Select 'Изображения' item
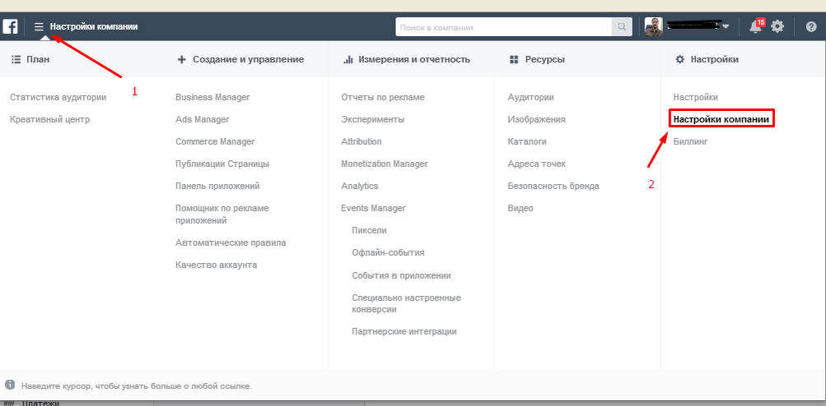 tap(537, 119)
